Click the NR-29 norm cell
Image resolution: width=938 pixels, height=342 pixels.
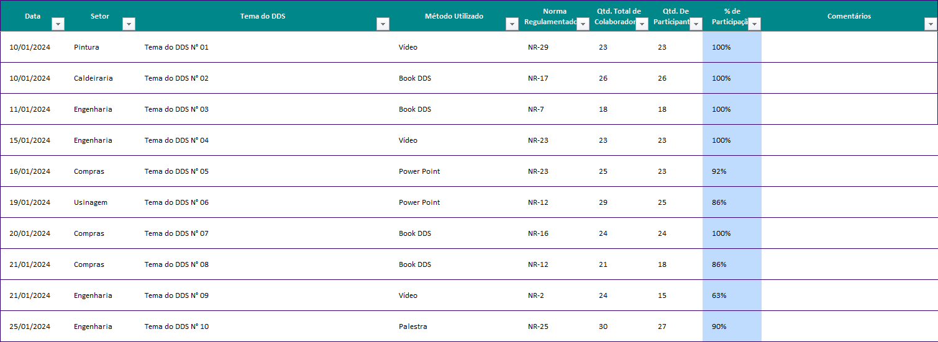pyautogui.click(x=538, y=47)
